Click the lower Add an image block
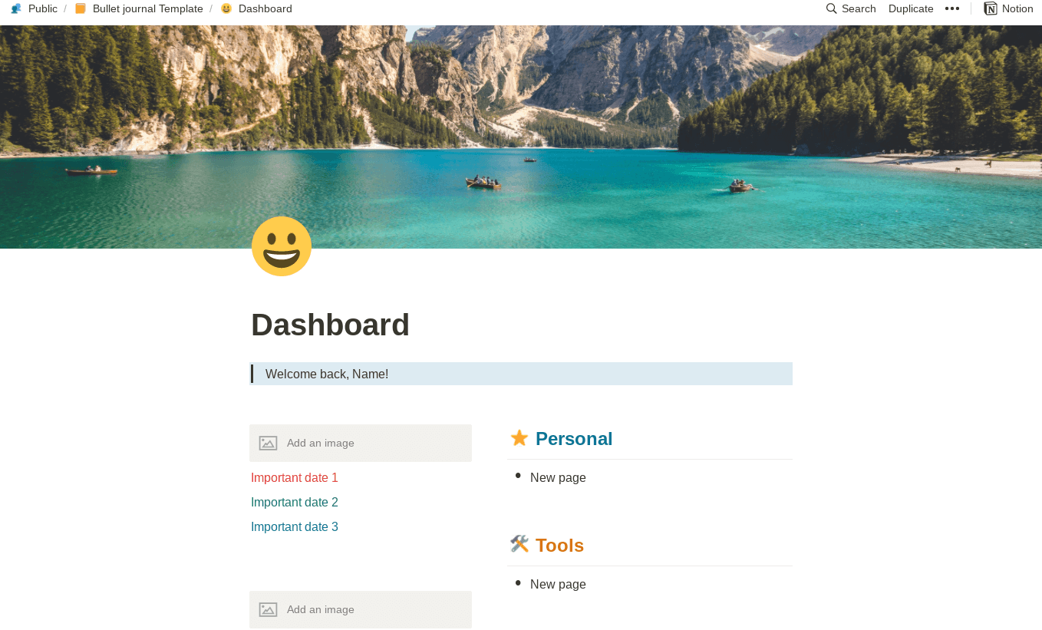Screen dimensions: 1042x630 361,609
